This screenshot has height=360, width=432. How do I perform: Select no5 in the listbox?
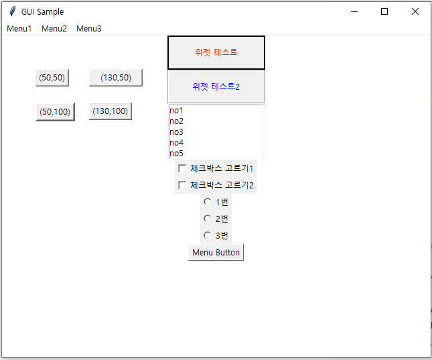coord(216,154)
